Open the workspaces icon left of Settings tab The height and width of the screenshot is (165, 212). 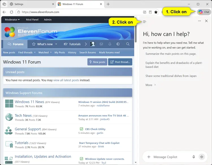[4, 4]
